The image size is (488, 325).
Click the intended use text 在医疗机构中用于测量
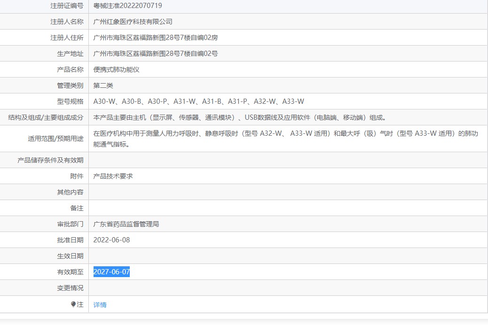coord(286,139)
